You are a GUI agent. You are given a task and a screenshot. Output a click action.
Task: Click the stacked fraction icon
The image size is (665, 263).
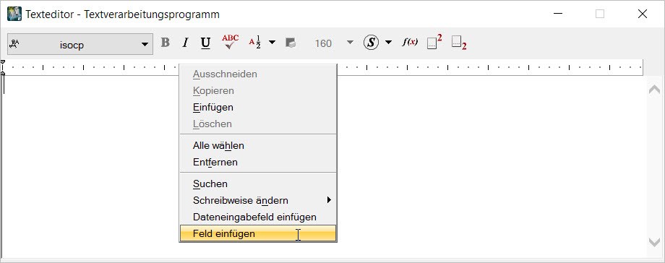coord(255,43)
